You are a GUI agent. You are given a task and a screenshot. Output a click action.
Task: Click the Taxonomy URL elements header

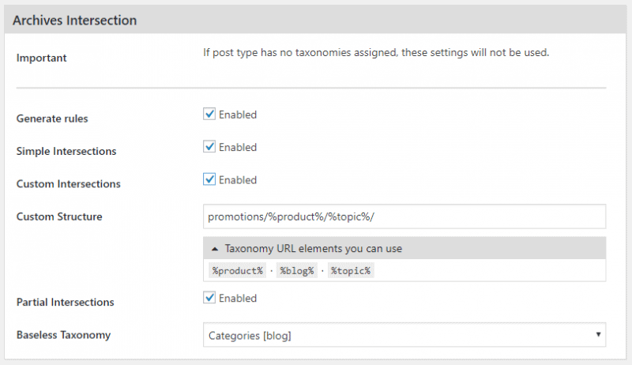(x=404, y=248)
